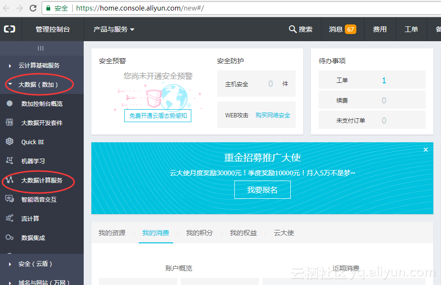Click the browser address bar URL

coord(140,8)
